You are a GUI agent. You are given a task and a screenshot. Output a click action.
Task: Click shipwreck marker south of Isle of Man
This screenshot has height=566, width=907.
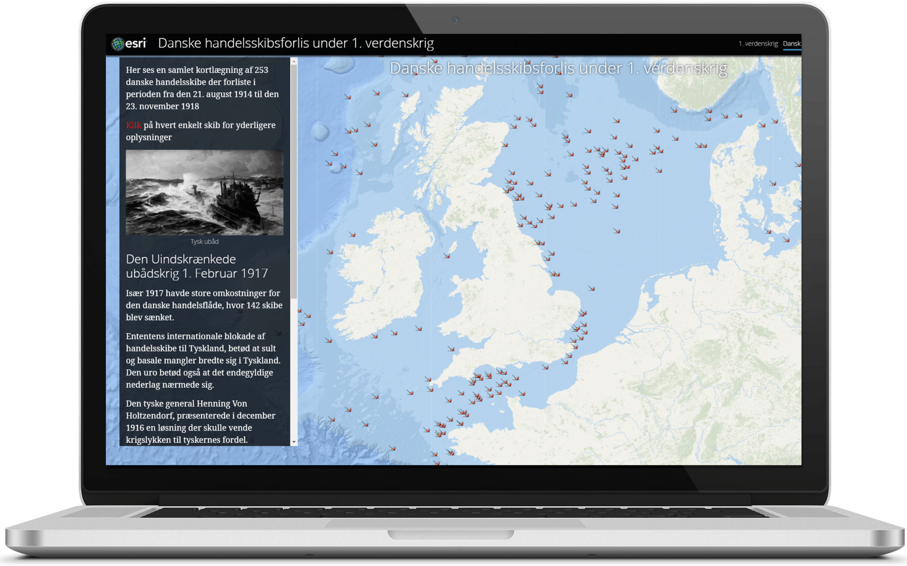pyautogui.click(x=446, y=256)
